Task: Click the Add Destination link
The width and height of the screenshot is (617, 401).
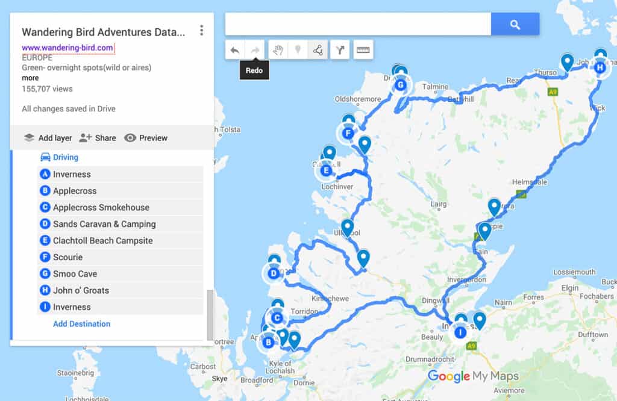Action: [82, 324]
